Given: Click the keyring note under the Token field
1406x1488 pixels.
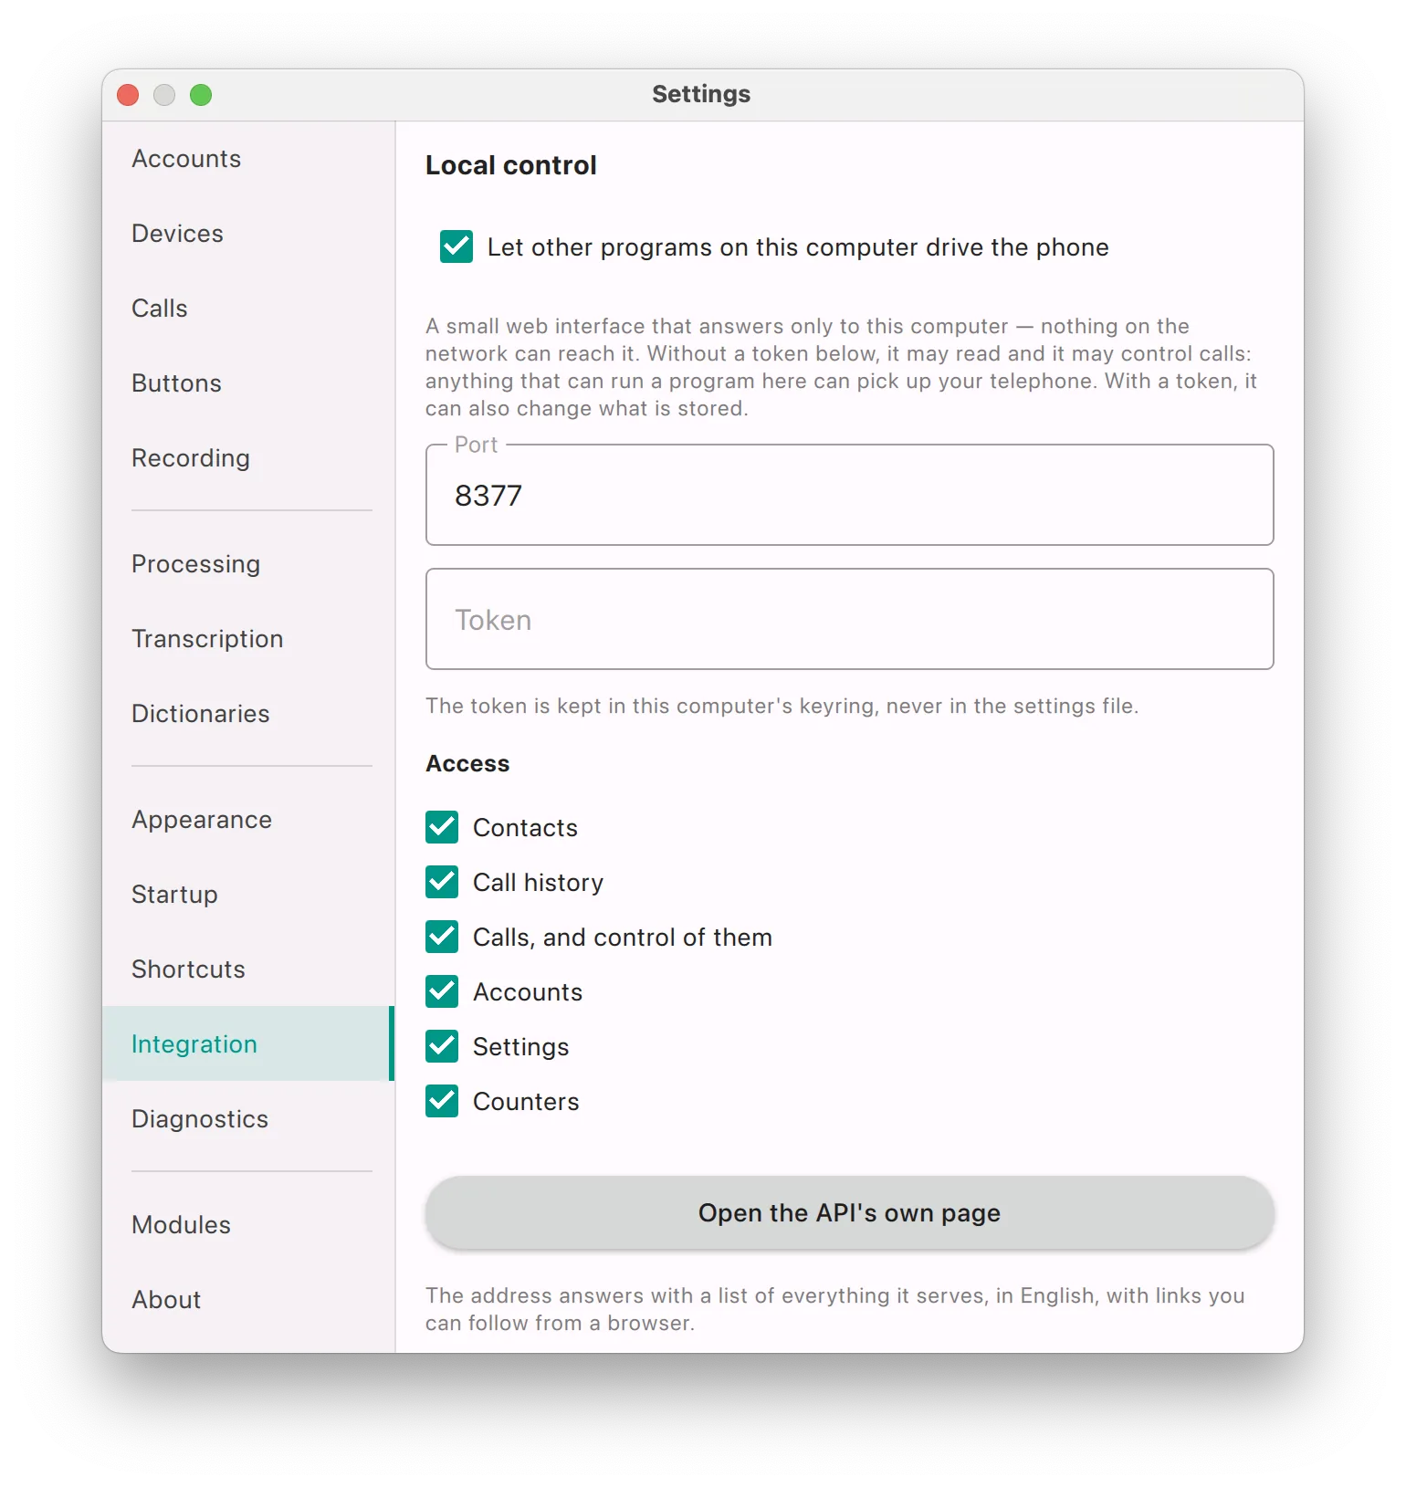Looking at the screenshot, I should coord(782,706).
